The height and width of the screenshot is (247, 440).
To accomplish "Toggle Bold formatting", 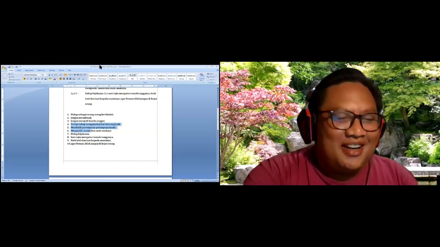I will click(x=24, y=79).
